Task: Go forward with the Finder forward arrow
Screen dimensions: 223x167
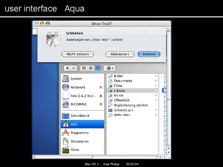Action: tap(74, 68)
